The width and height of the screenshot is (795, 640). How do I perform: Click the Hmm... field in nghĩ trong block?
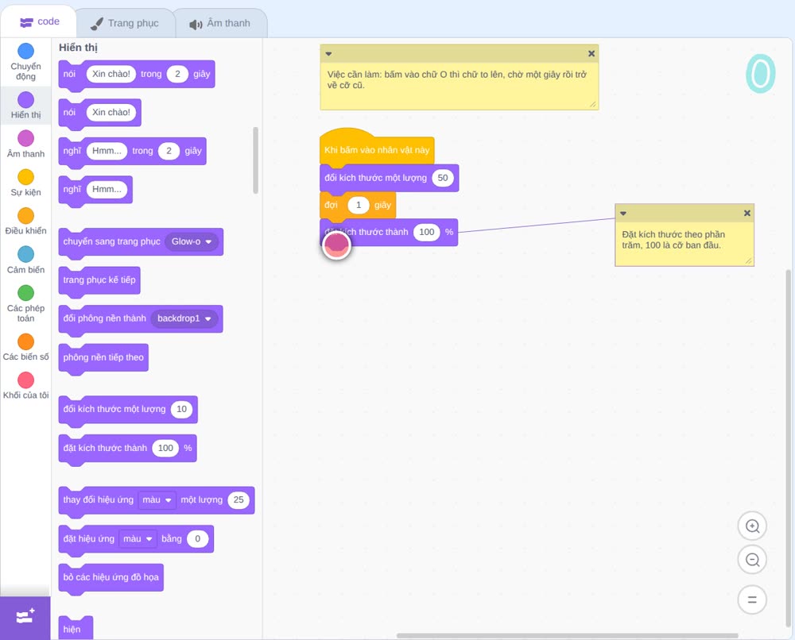pyautogui.click(x=107, y=151)
